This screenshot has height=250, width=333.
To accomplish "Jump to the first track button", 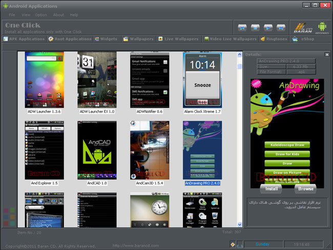I will point(242,28).
